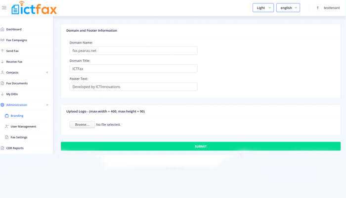Click the Receive Fax arrow icon
346x198 pixels.
[x=2, y=62]
